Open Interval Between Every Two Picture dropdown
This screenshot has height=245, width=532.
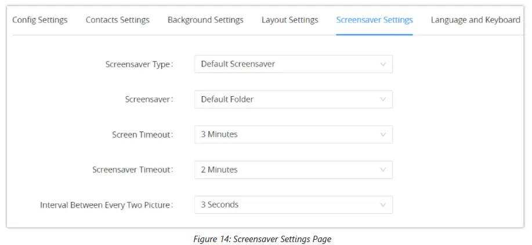pyautogui.click(x=293, y=204)
